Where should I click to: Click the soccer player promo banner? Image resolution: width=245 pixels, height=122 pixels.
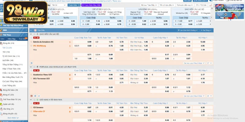click(x=229, y=16)
